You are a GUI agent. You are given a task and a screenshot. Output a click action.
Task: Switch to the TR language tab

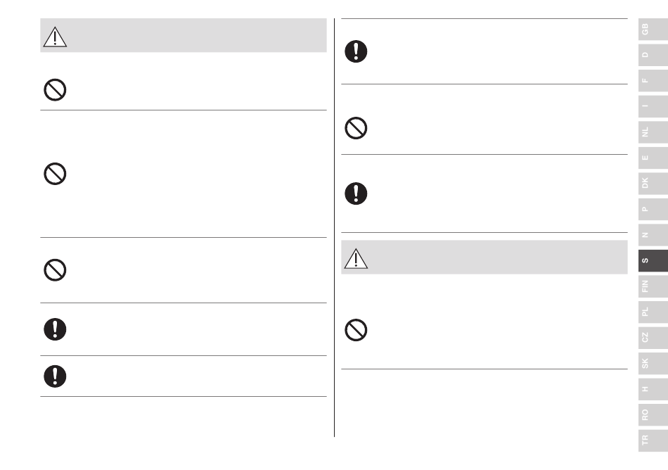(653, 440)
